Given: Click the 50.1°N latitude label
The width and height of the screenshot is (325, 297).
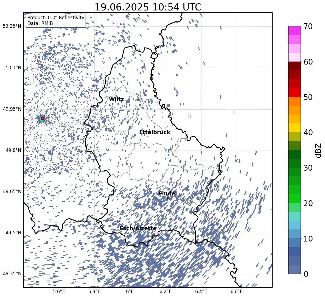Looking at the screenshot, I should pos(13,68).
